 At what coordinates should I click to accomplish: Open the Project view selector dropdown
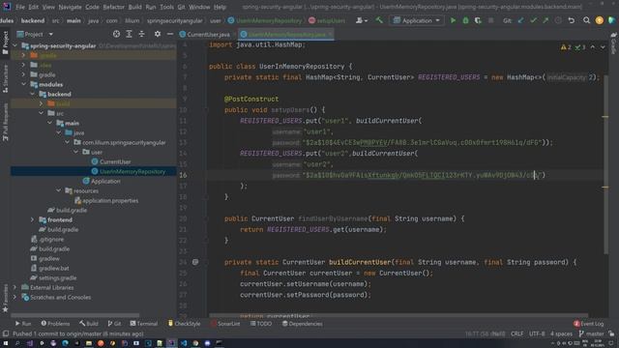point(35,35)
